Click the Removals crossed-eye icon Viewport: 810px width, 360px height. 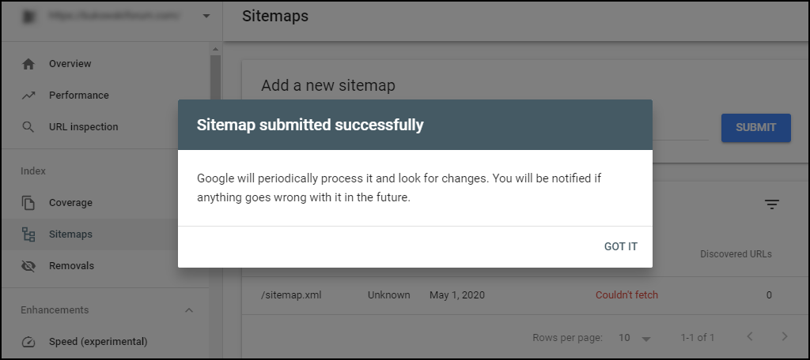tap(28, 266)
